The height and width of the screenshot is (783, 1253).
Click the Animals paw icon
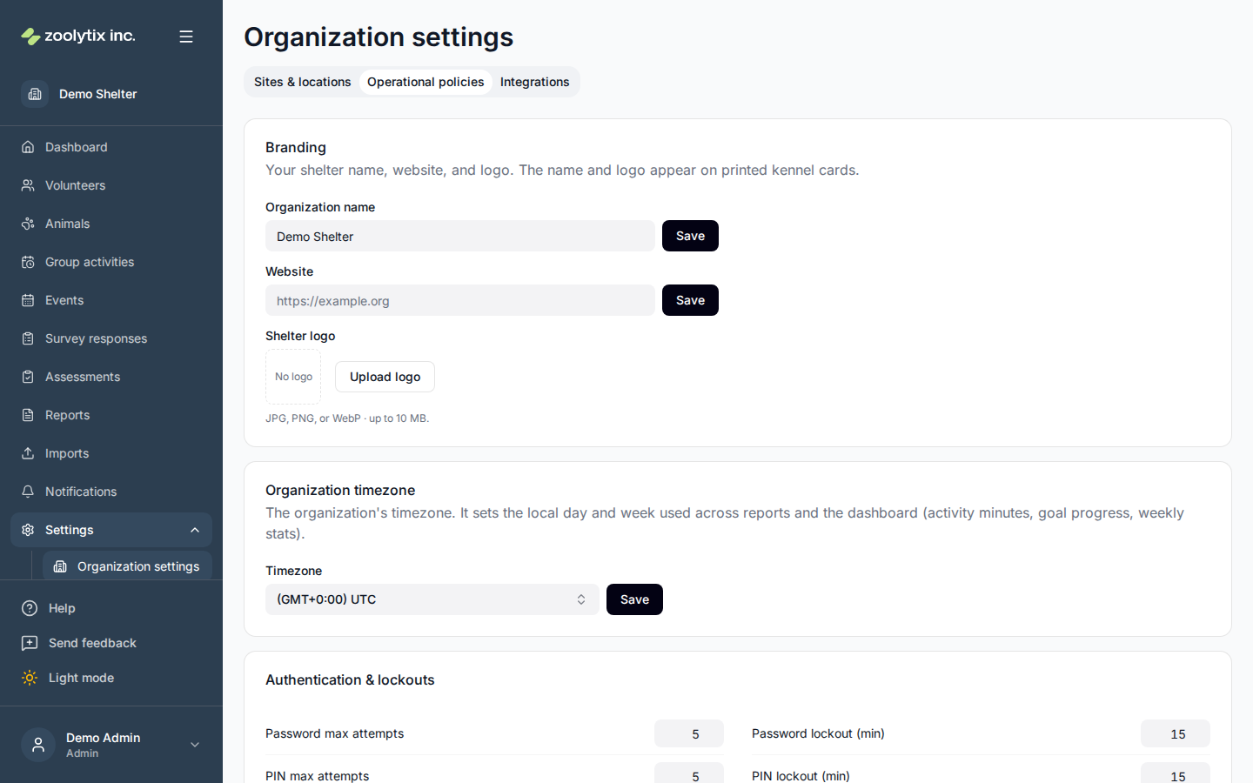click(28, 224)
